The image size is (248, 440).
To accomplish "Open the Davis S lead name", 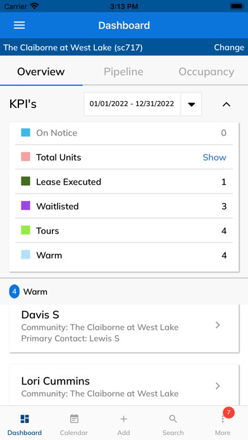I will (40, 315).
